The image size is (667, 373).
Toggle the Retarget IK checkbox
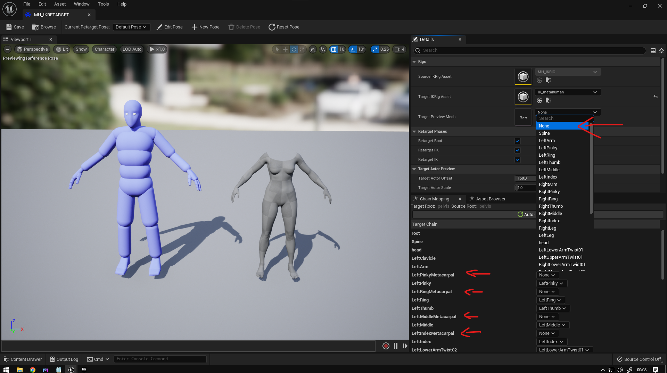[x=518, y=160]
